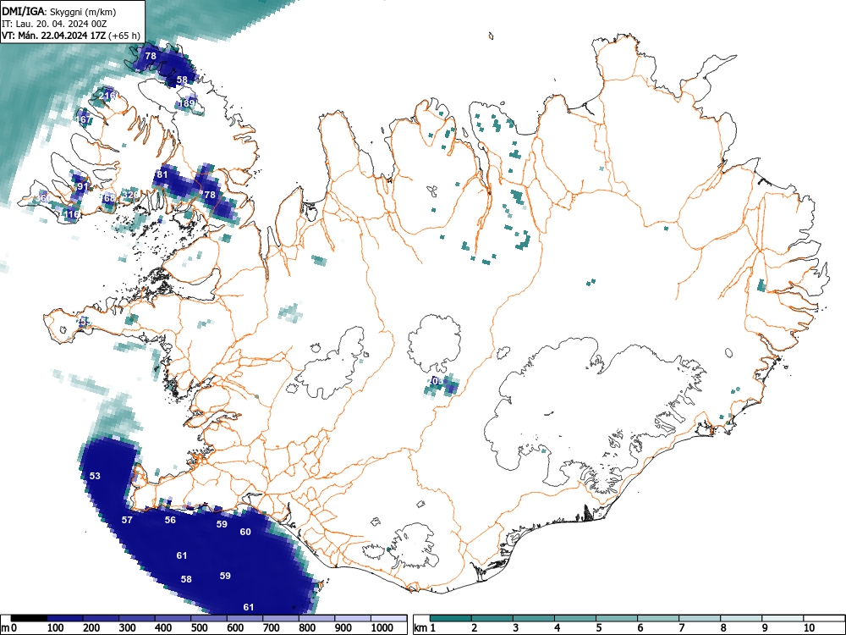This screenshot has height=635, width=846.
Task: Click the 200 label in the meter legend
Action: (x=91, y=628)
